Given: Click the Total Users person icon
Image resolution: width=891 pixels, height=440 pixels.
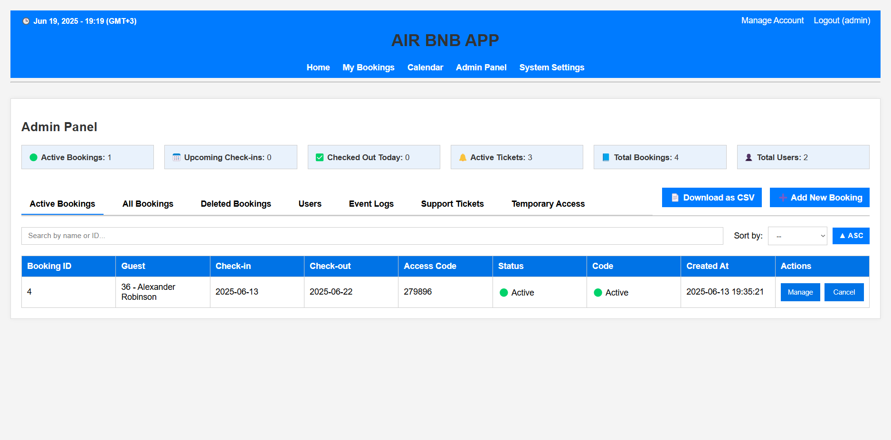Looking at the screenshot, I should point(749,157).
